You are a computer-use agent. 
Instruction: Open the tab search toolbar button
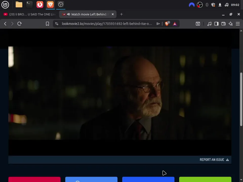(198, 24)
